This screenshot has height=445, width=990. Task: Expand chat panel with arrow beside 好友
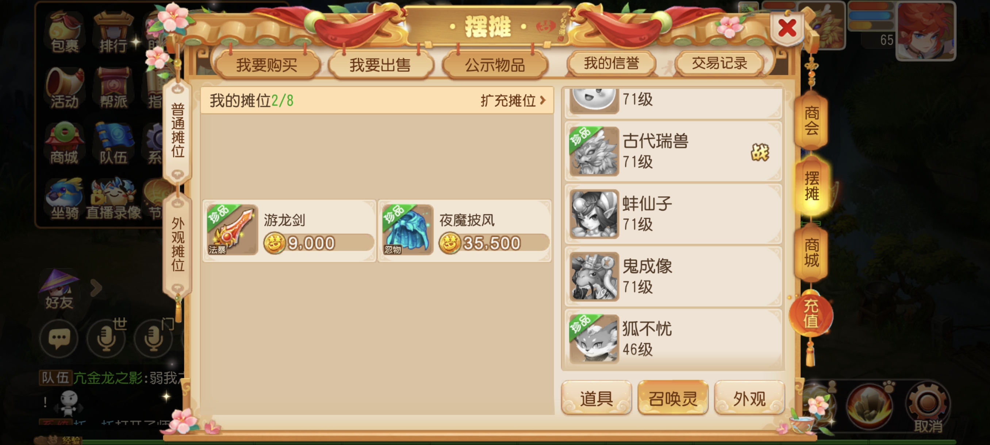(96, 288)
